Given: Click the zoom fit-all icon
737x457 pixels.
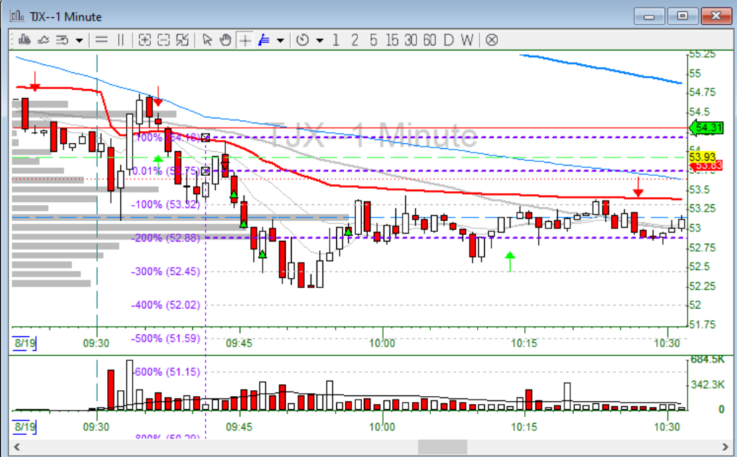Looking at the screenshot, I should pos(182,40).
